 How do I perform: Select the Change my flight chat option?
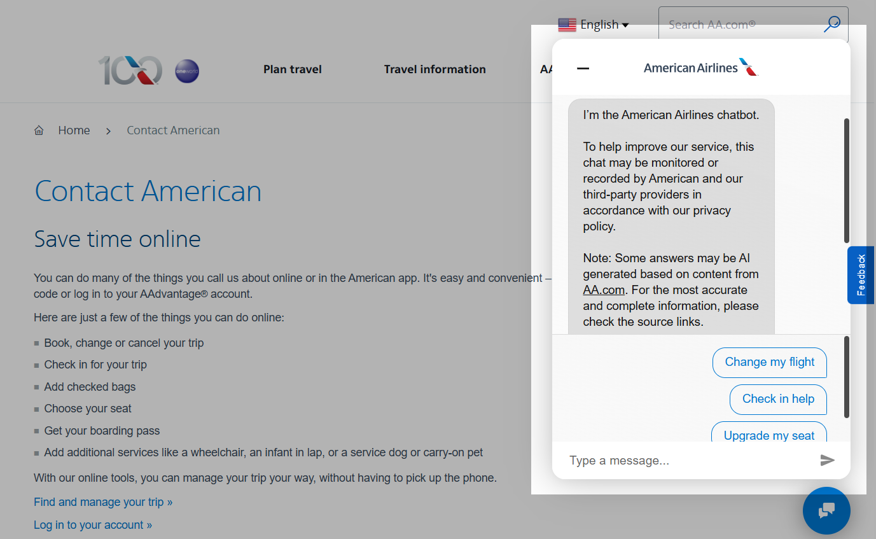[770, 362]
